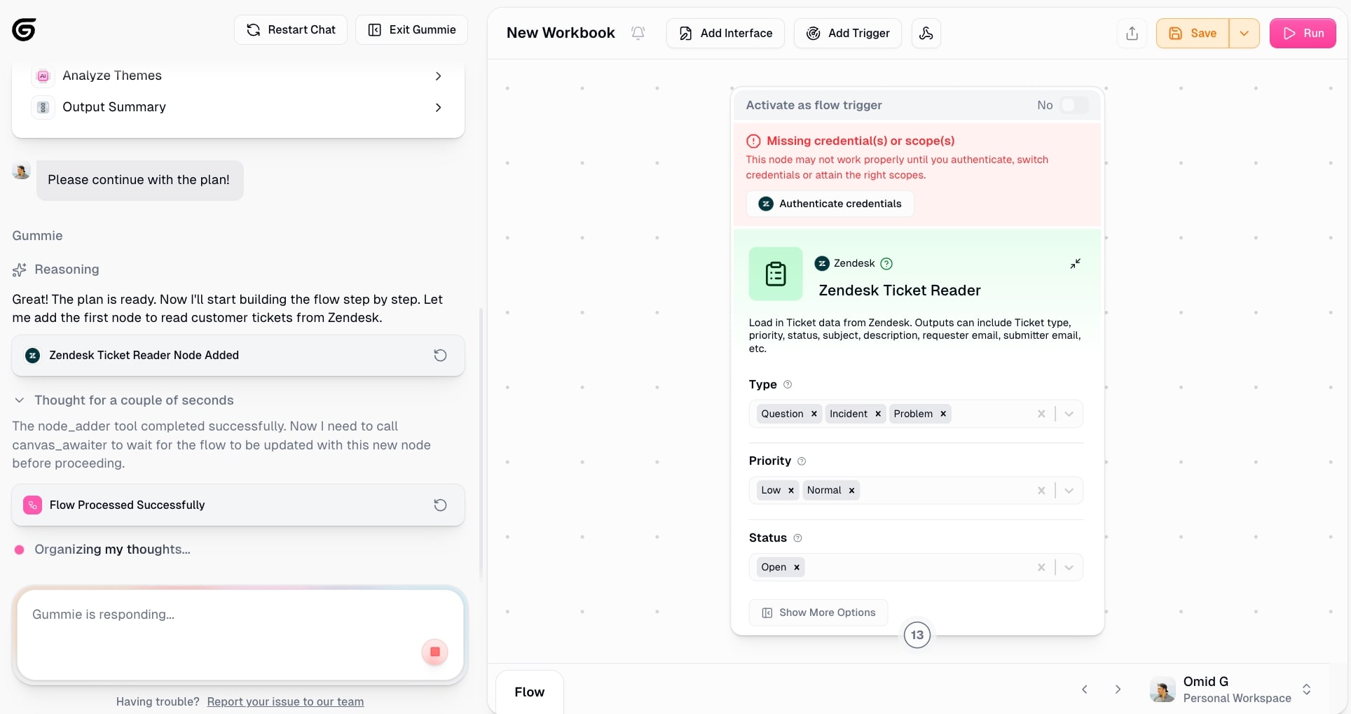Screen dimensions: 1351x714
Task: Open the Priority dropdown arrow
Action: [x=1069, y=491]
